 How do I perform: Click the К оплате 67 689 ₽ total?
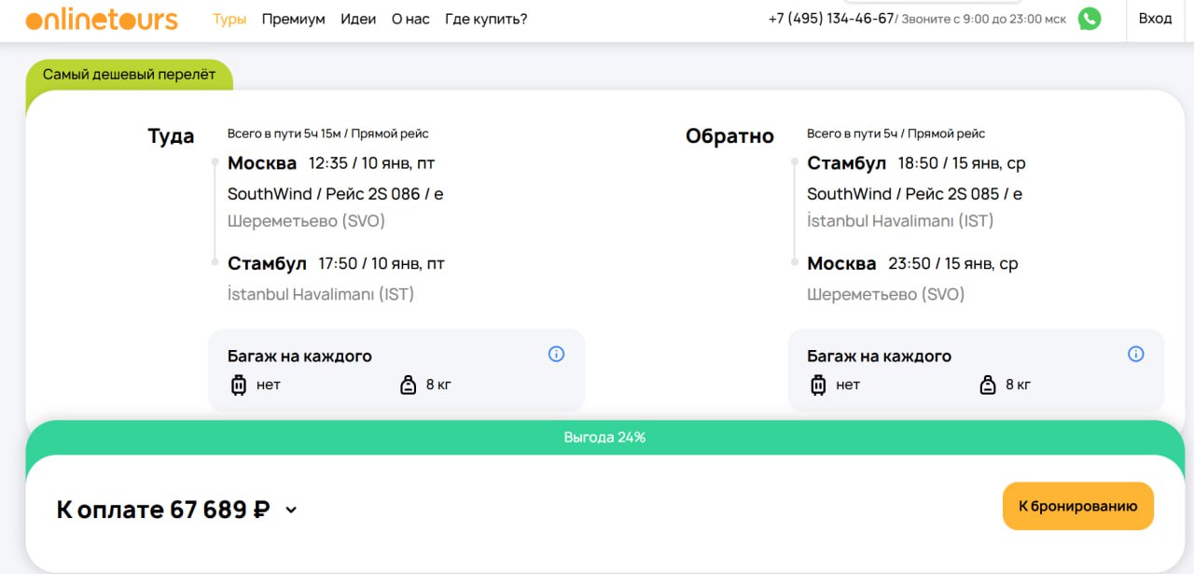[x=163, y=510]
